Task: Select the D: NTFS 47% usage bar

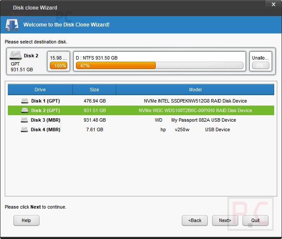Action: [x=160, y=66]
